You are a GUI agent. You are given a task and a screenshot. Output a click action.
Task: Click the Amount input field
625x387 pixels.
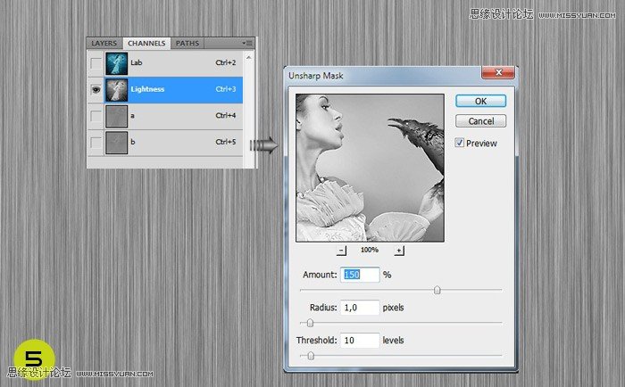pos(360,275)
